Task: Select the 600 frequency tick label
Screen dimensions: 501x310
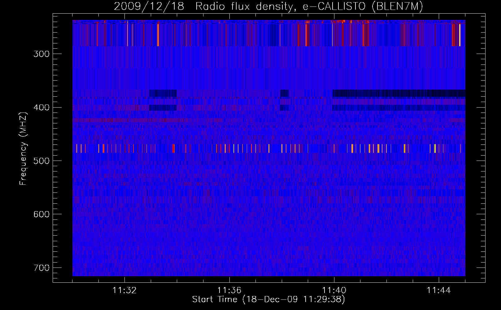Action: [41, 214]
